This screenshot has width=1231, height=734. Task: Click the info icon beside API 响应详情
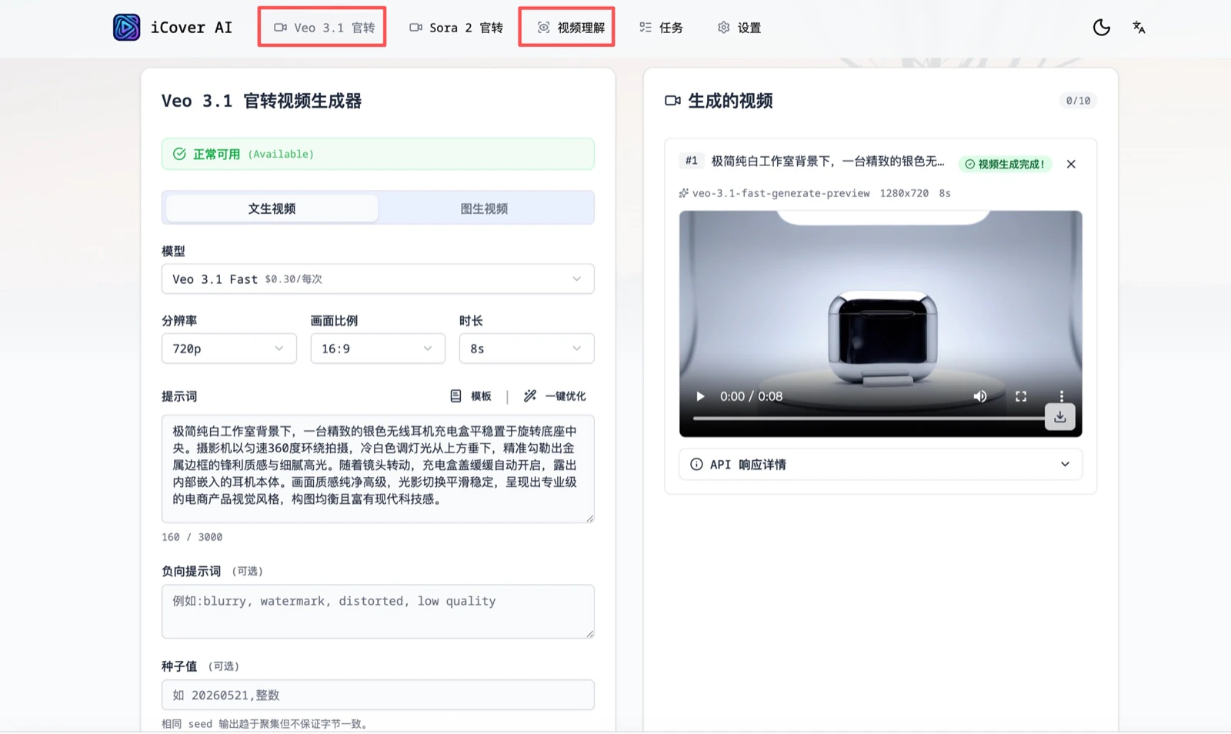tap(696, 464)
